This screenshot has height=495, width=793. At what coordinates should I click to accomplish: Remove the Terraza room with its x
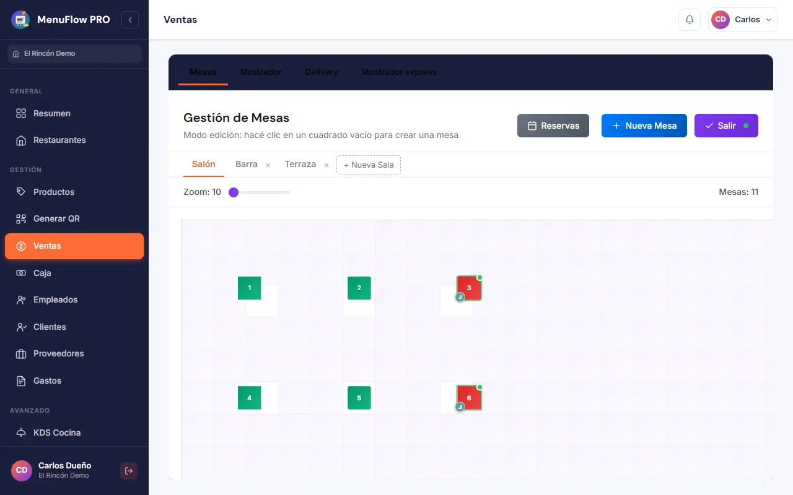coord(326,165)
